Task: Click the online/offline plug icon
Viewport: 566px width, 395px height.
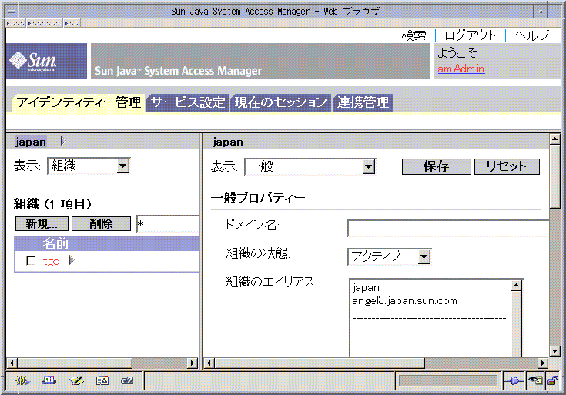Action: pos(514,380)
